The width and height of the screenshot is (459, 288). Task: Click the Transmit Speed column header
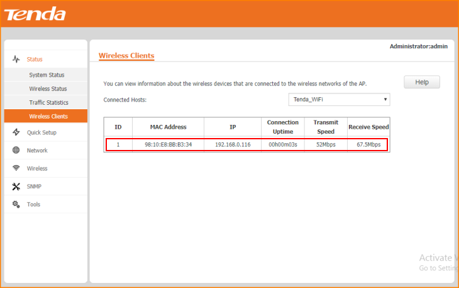tap(326, 127)
